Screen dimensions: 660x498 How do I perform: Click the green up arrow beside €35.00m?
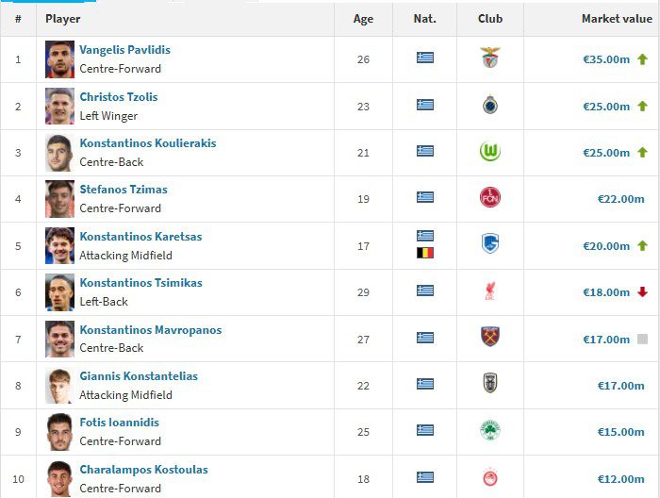coord(642,59)
